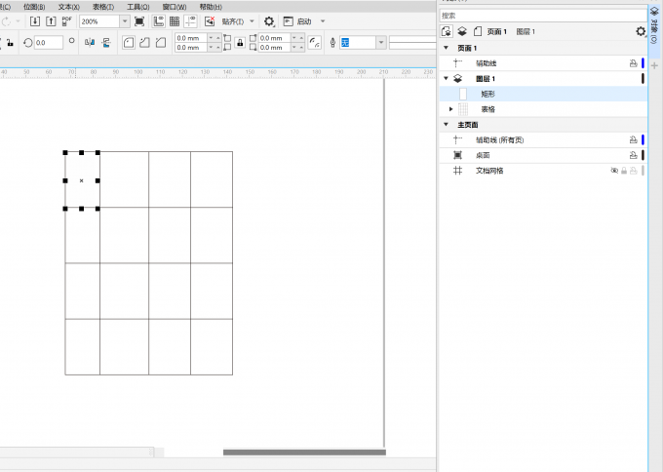Click the 搜索 search field in Objects panel
663x472 pixels.
(x=543, y=16)
